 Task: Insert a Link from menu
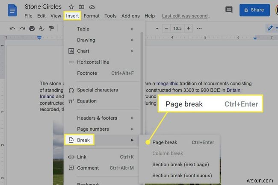pos(101,157)
